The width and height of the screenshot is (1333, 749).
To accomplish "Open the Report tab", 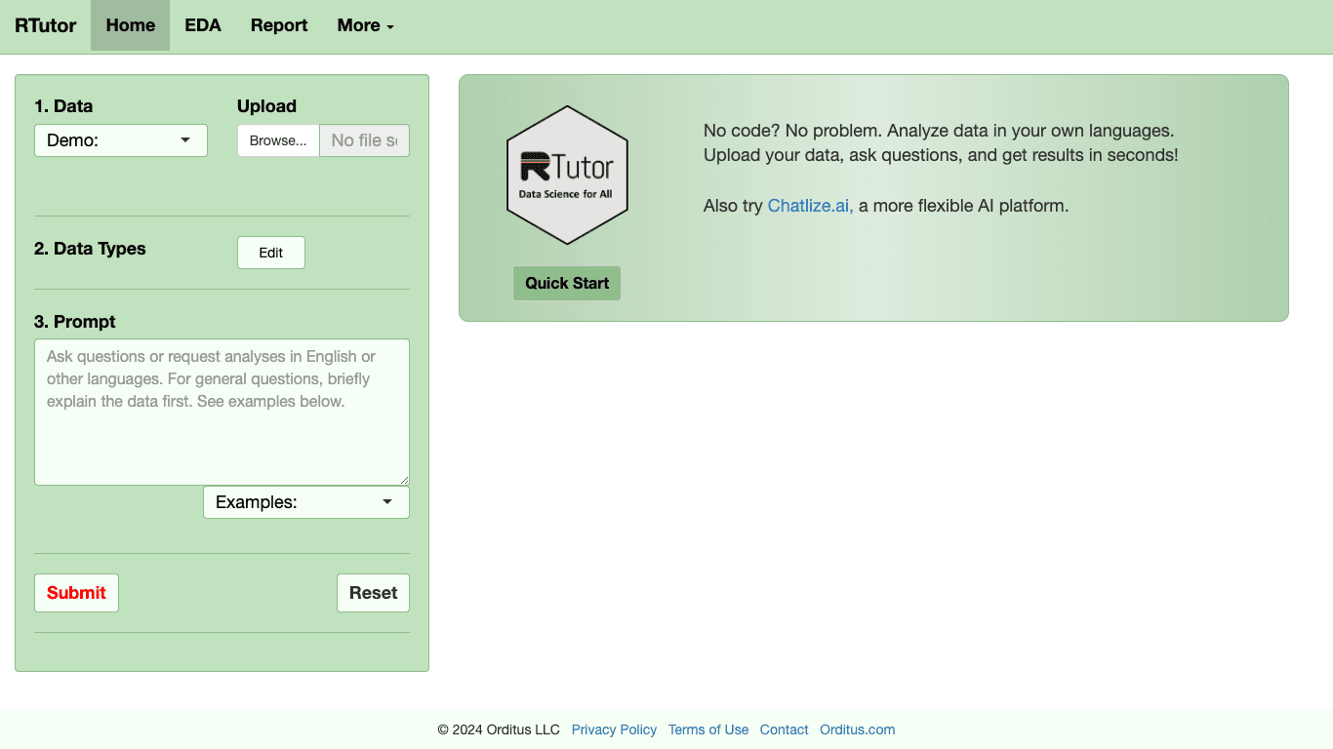I will point(279,25).
